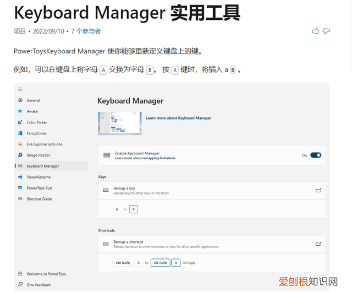Click the Remap a shortcut row
The width and height of the screenshot is (352, 292).
point(212,244)
